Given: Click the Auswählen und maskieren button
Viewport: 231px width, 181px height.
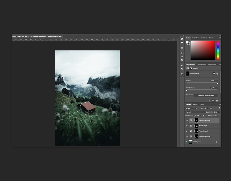Looking at the screenshot, I should 206,95.
